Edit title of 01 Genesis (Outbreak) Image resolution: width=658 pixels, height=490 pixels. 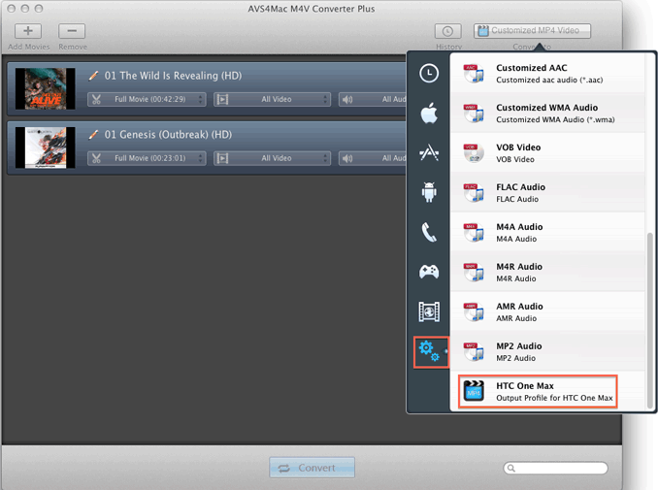pos(93,134)
